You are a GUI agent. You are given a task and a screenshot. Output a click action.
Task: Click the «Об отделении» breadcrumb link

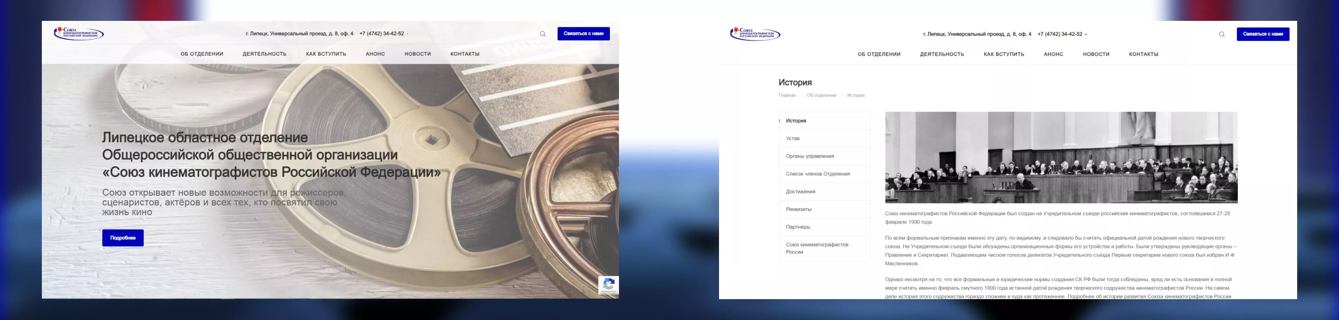tap(821, 95)
